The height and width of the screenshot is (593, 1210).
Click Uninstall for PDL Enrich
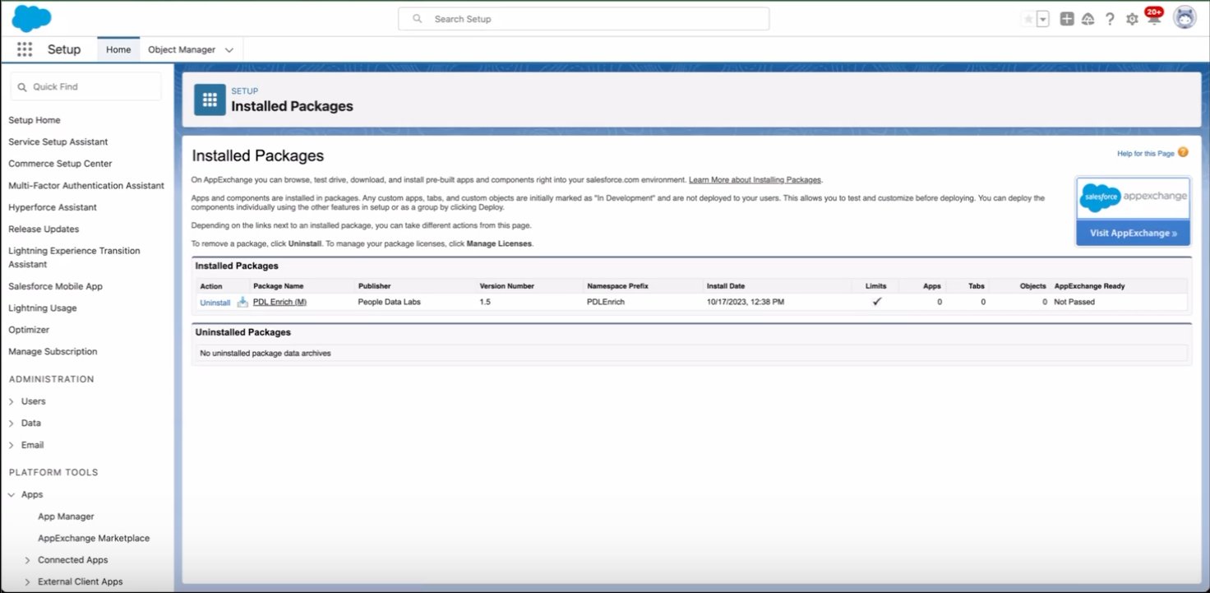pos(215,303)
